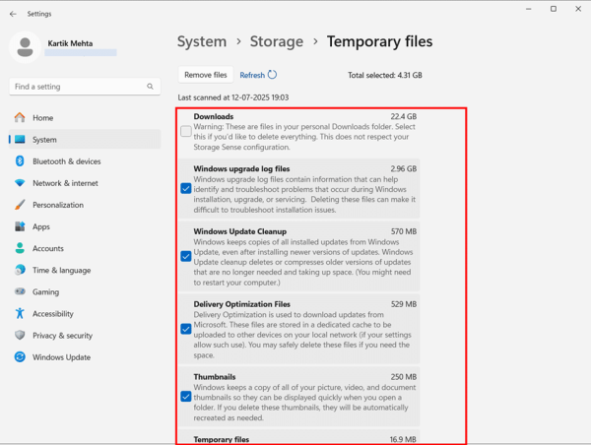The height and width of the screenshot is (445, 591).
Task: Click the Temporary files breadcrumb title
Action: click(x=379, y=41)
